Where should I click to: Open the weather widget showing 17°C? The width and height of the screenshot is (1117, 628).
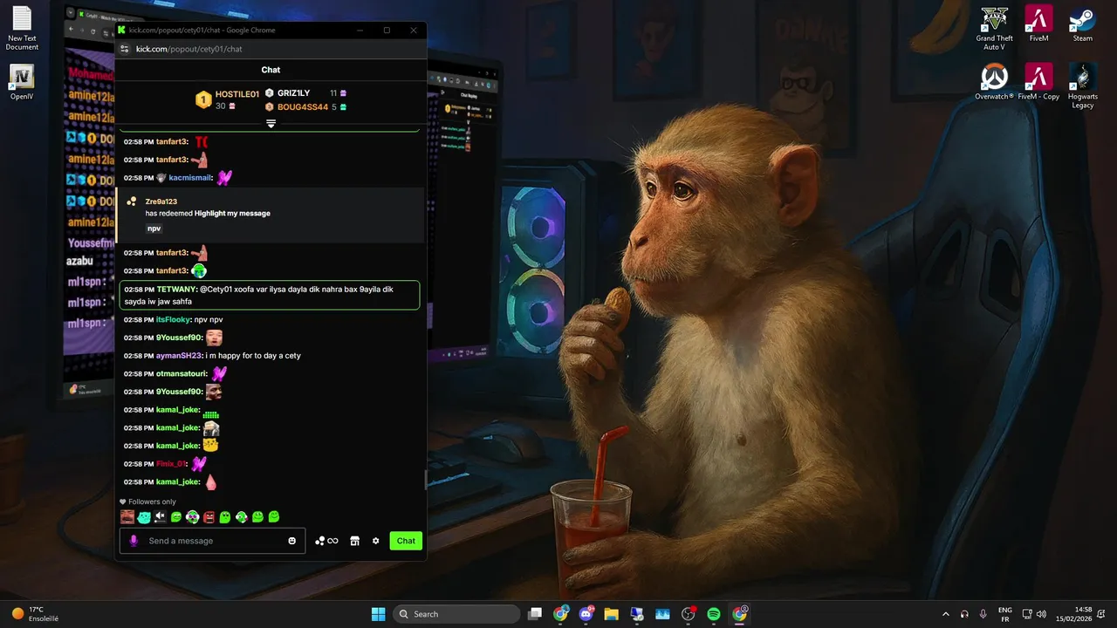click(35, 614)
